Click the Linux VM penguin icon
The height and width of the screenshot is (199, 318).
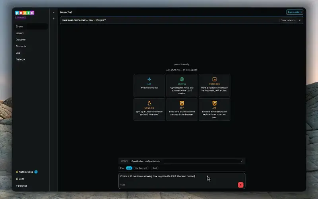(149, 103)
